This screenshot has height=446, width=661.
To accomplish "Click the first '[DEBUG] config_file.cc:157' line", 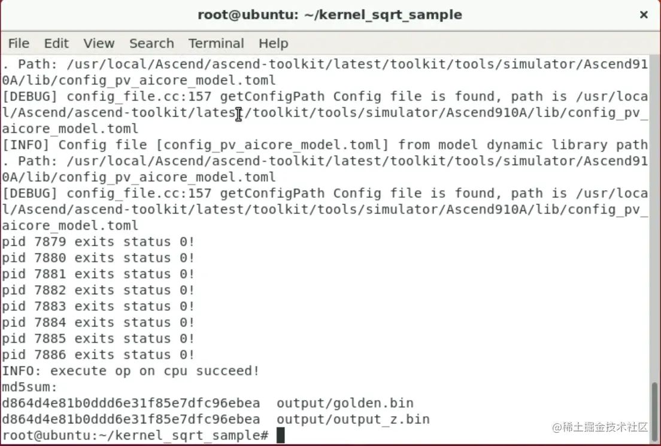I will (325, 96).
